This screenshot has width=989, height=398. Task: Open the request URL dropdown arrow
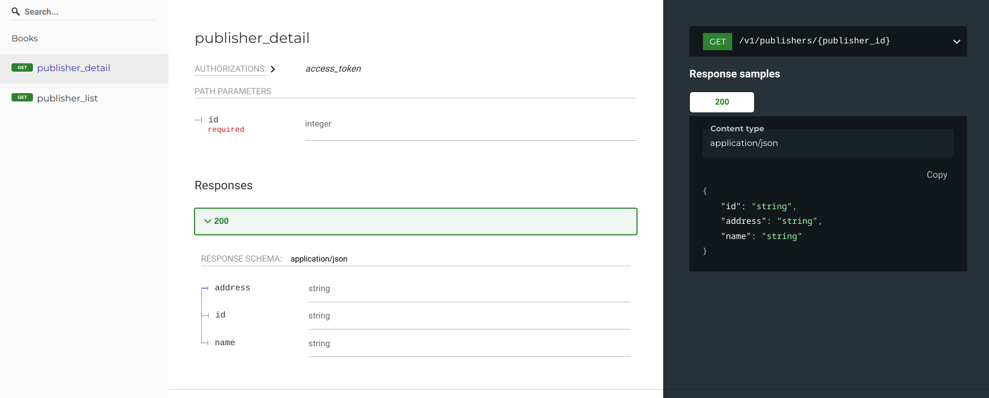[x=957, y=41]
